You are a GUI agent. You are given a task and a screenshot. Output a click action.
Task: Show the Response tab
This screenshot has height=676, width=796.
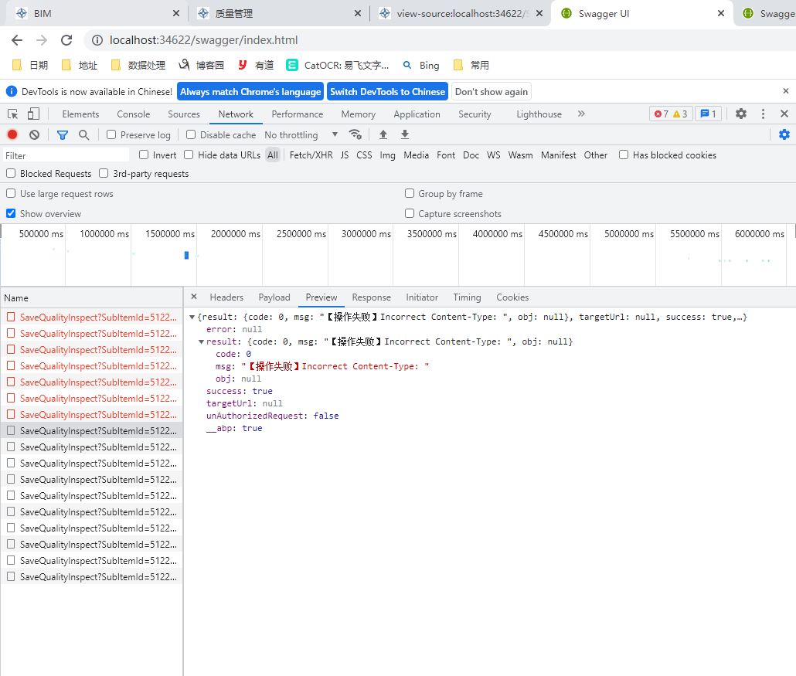(x=371, y=297)
